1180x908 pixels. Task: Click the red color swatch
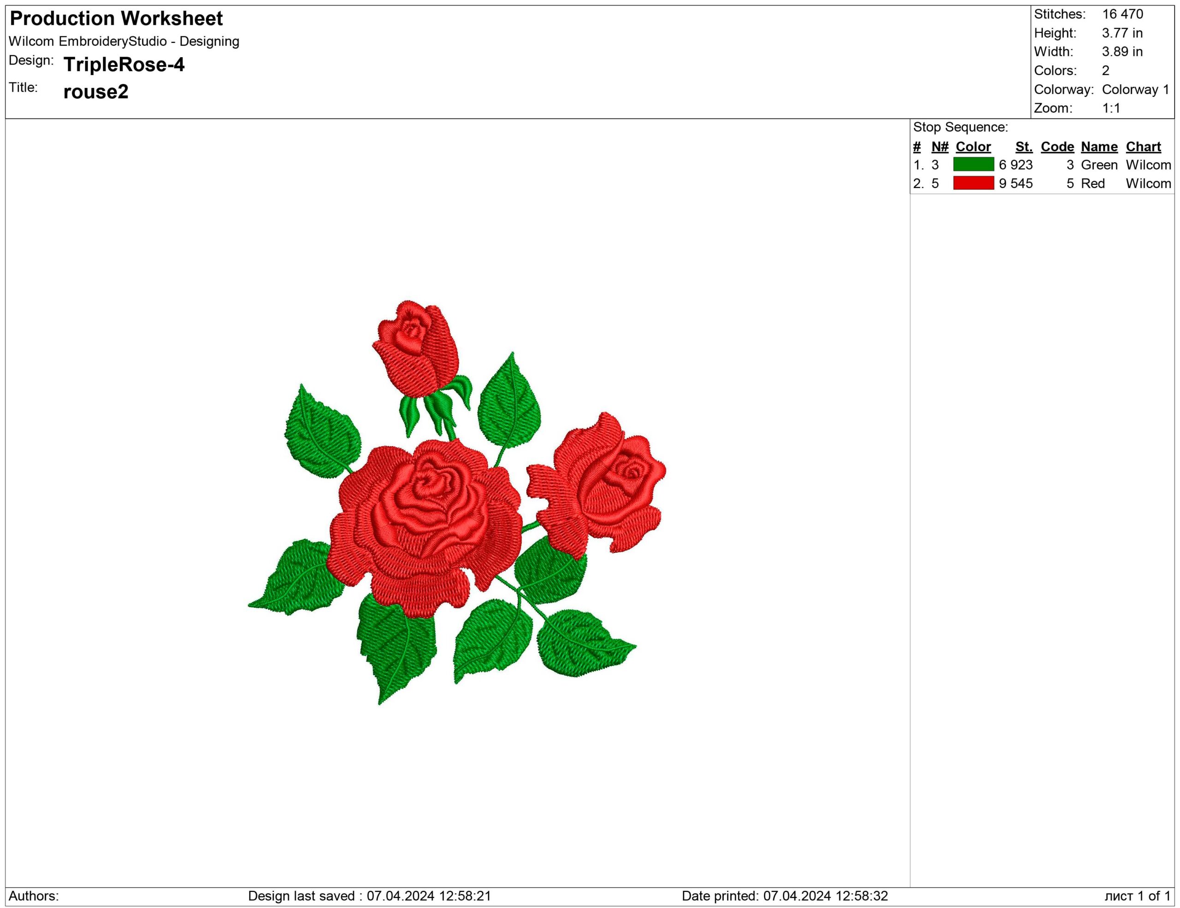point(973,183)
